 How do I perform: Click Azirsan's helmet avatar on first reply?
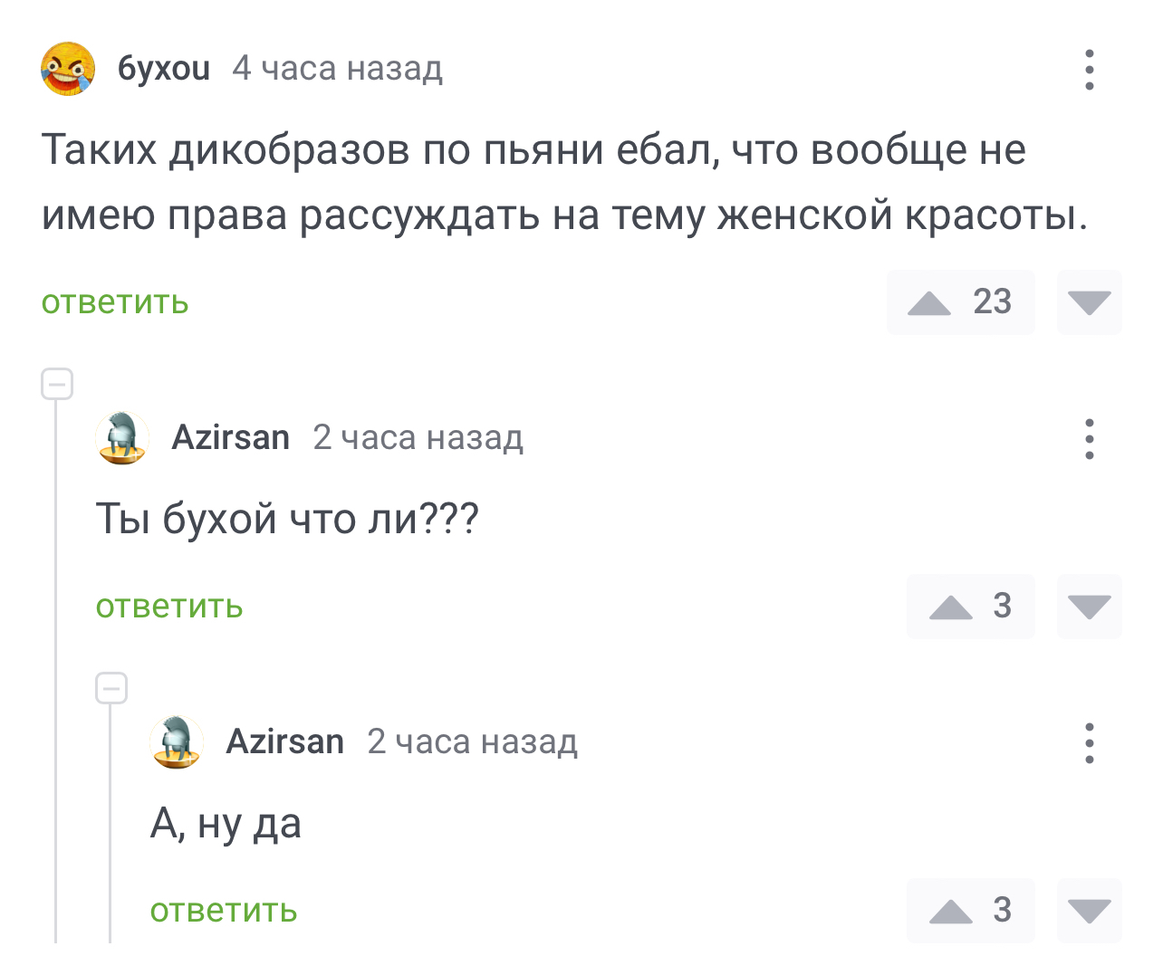click(x=122, y=438)
